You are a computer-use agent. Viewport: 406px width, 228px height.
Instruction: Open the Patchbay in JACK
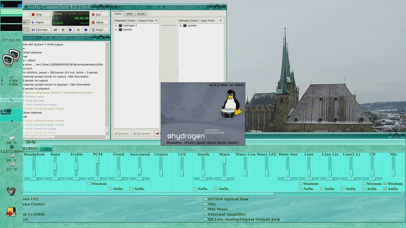point(41,30)
